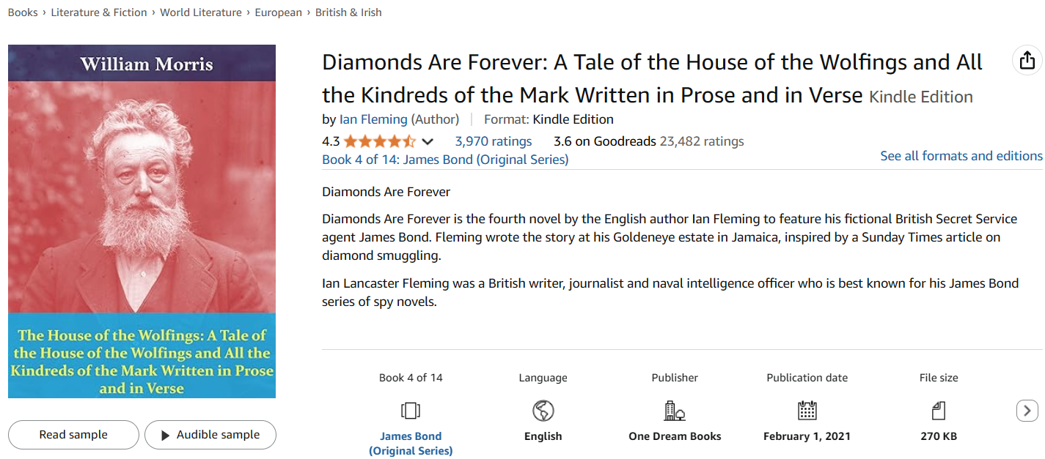The width and height of the screenshot is (1045, 459).
Task: Click the Language globe icon
Action: (x=543, y=411)
